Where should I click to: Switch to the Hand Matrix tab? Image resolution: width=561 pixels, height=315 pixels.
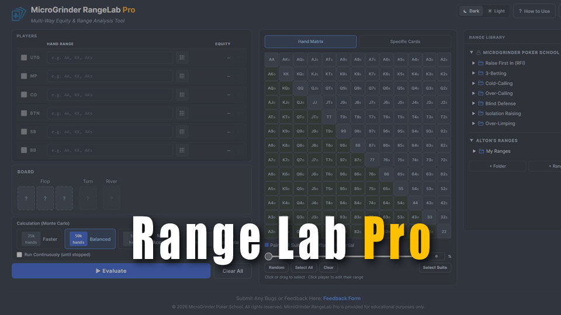coord(310,41)
